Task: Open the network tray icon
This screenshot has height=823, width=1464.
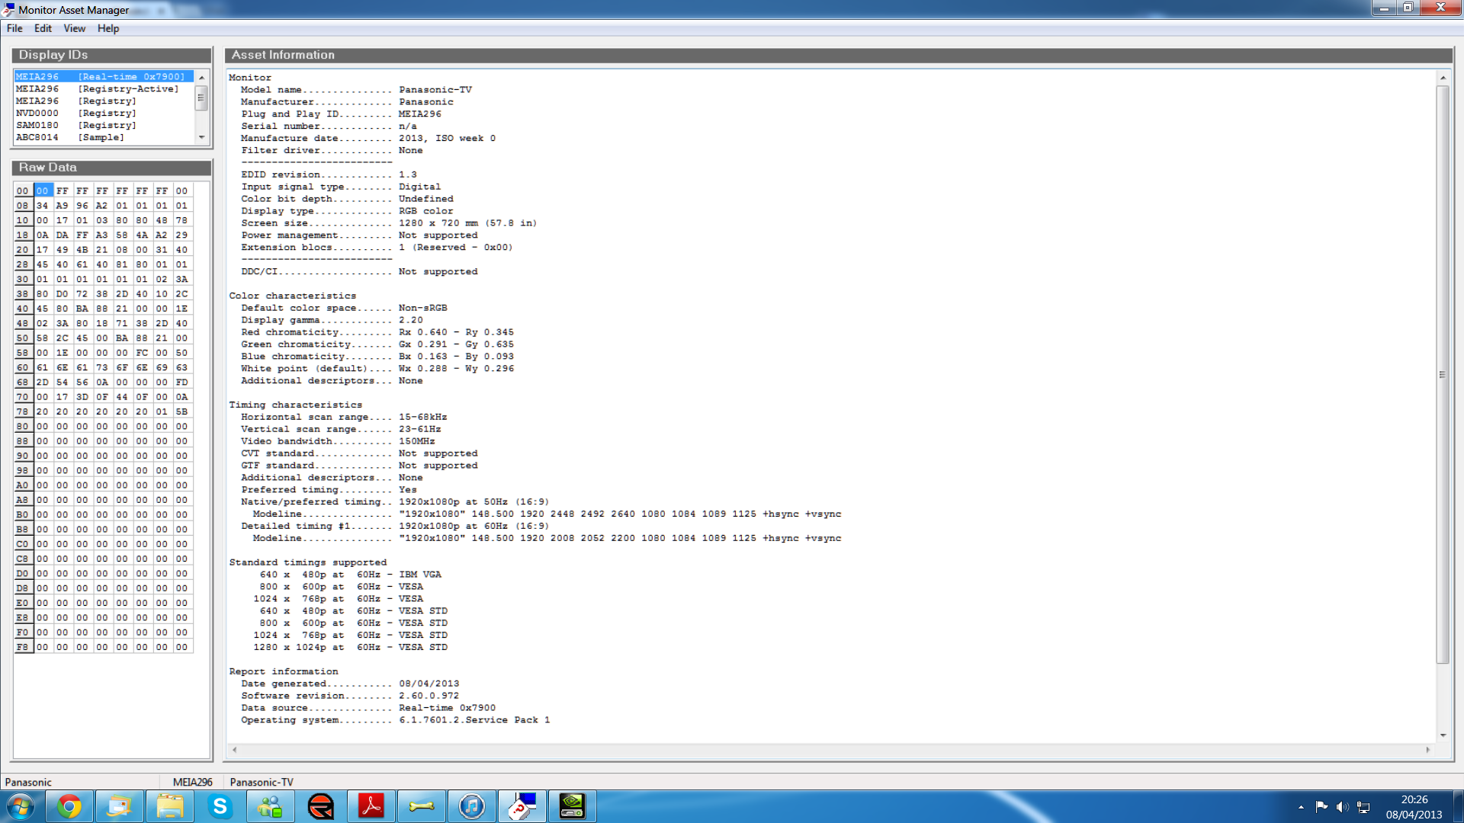Action: coord(1363,807)
